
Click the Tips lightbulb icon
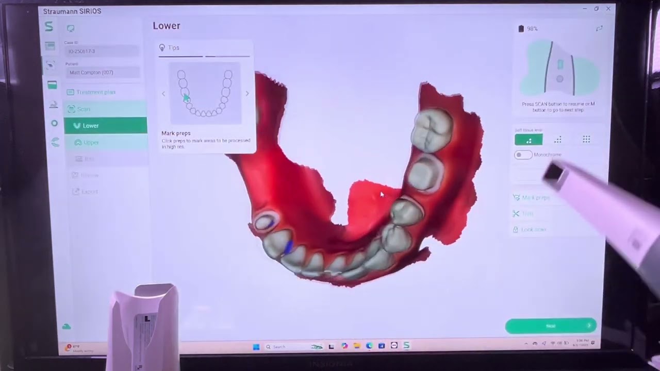(162, 47)
